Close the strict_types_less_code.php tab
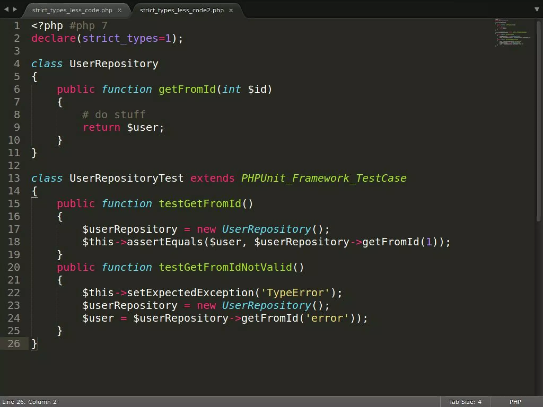543x407 pixels. coord(120,10)
